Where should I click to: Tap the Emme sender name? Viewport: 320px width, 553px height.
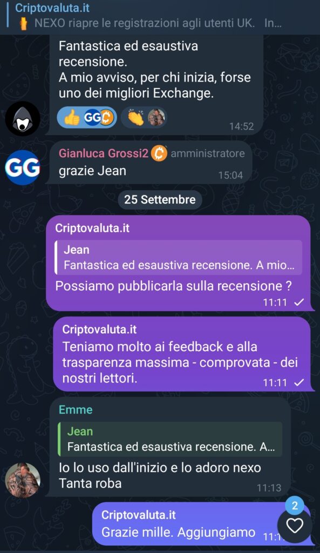[76, 410]
